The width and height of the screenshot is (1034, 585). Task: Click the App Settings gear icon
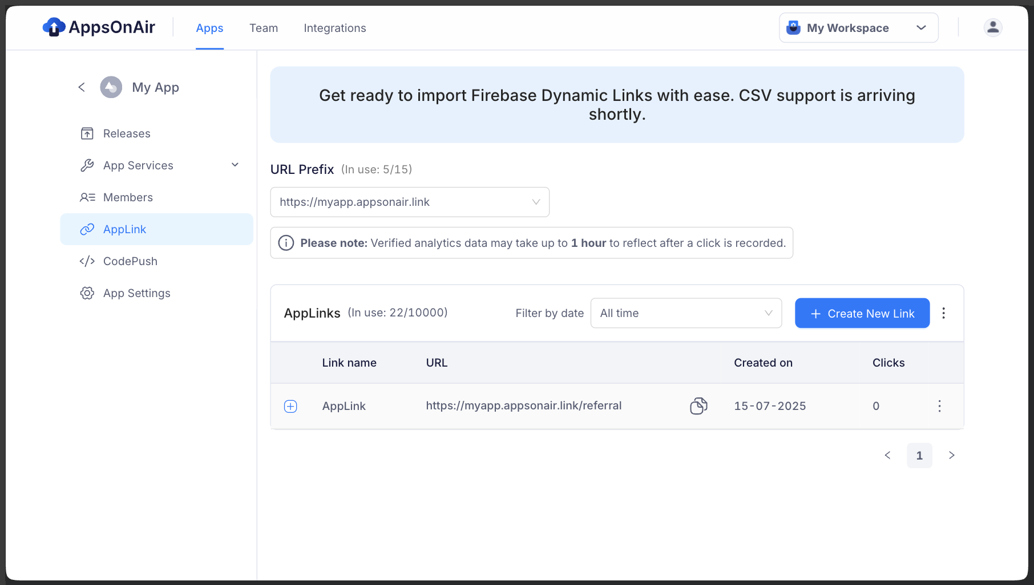87,293
